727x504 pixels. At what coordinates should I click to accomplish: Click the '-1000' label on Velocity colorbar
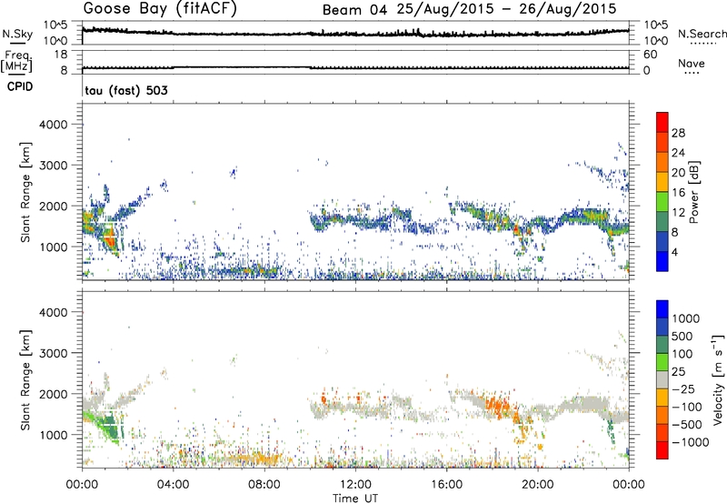point(691,442)
